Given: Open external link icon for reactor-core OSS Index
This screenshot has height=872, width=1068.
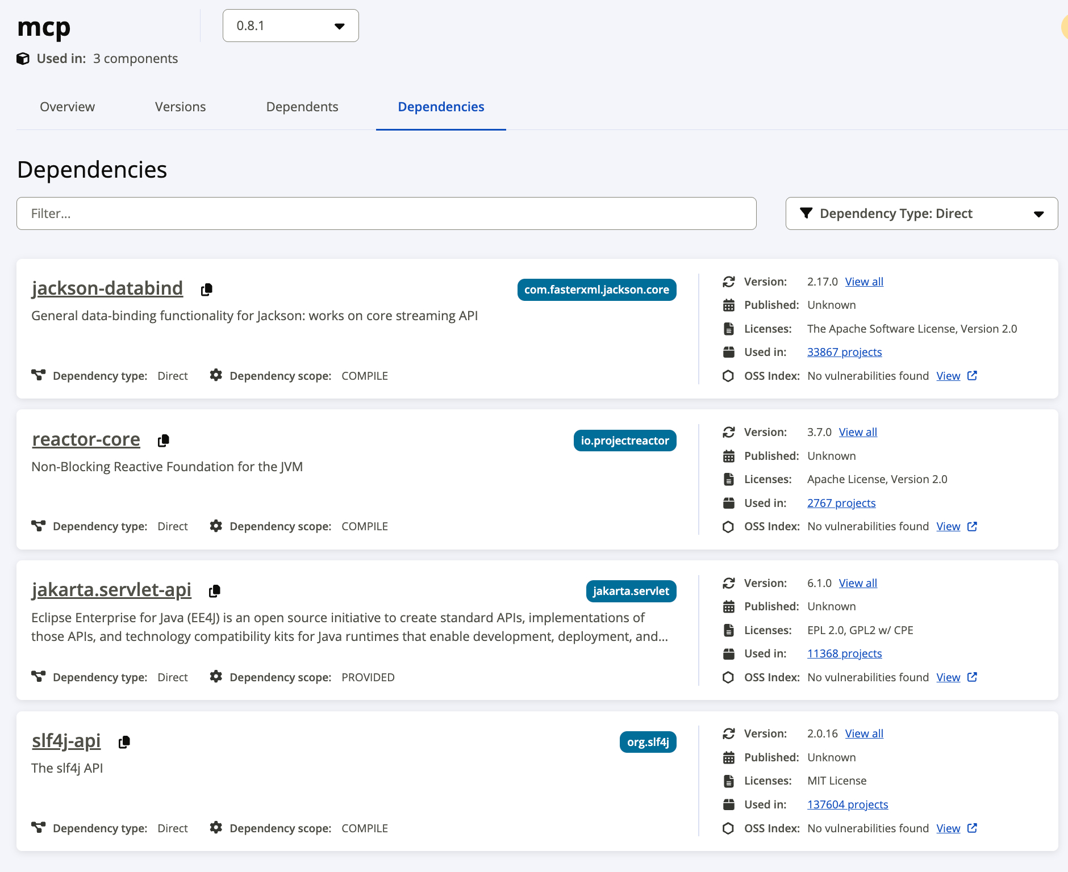Looking at the screenshot, I should [972, 526].
